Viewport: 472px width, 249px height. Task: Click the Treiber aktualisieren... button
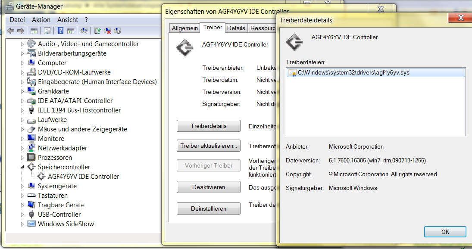click(x=209, y=146)
